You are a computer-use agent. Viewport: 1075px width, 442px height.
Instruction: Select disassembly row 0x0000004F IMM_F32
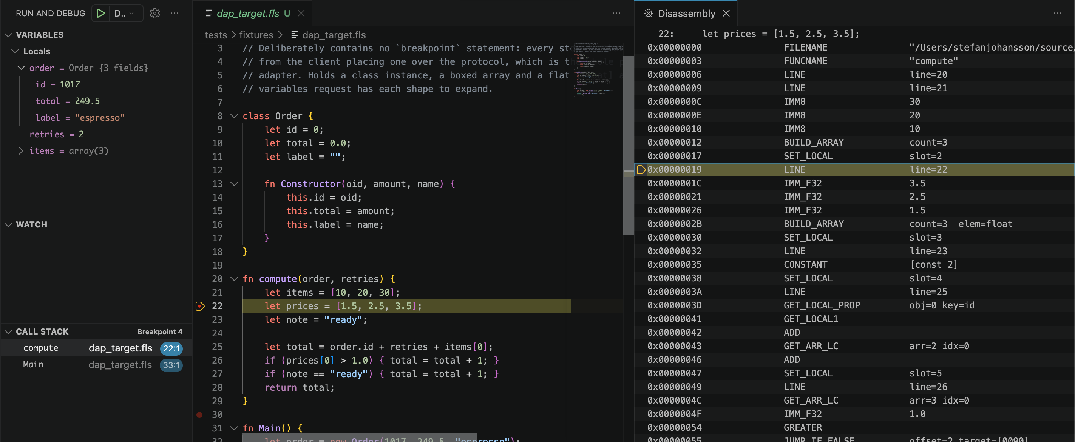coord(854,414)
